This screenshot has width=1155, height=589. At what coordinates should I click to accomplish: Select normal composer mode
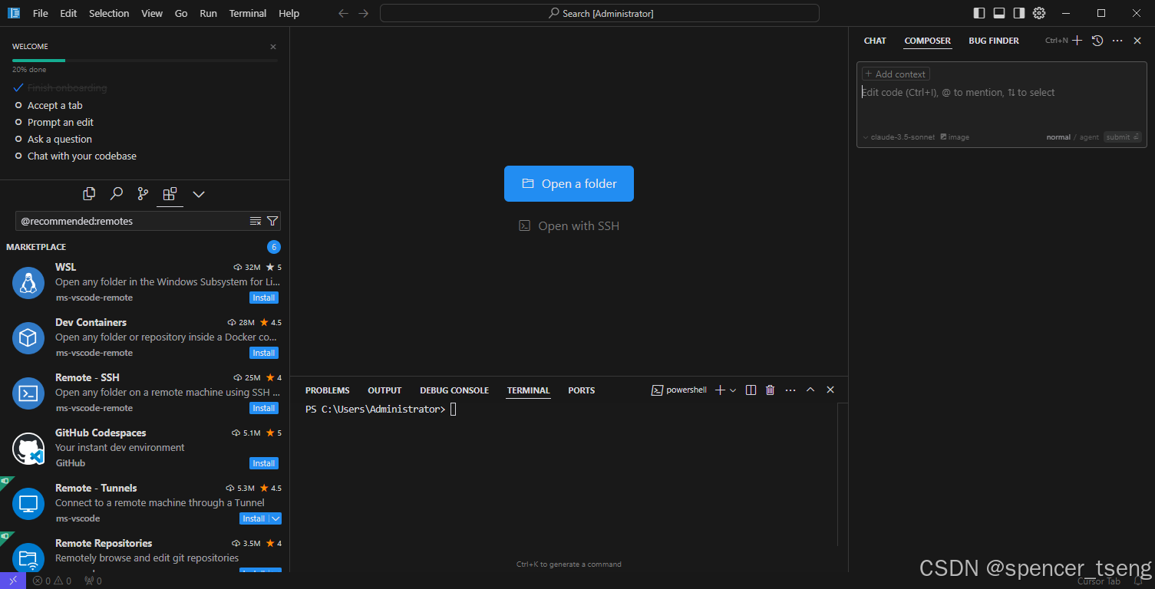click(1058, 137)
